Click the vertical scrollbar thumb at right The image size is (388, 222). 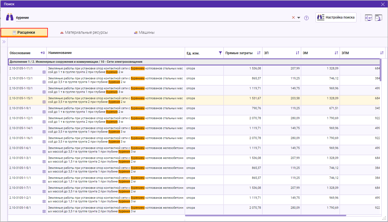click(x=381, y=70)
